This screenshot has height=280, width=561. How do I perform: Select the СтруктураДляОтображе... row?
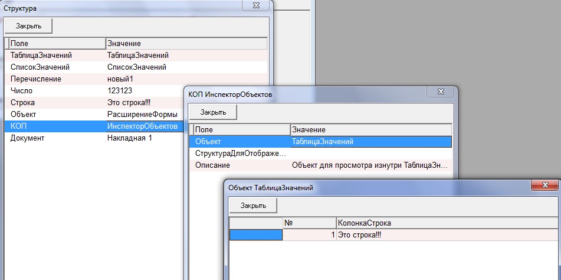(x=240, y=154)
